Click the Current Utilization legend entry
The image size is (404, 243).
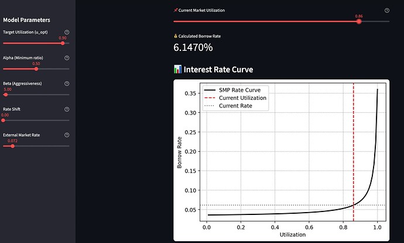[242, 98]
